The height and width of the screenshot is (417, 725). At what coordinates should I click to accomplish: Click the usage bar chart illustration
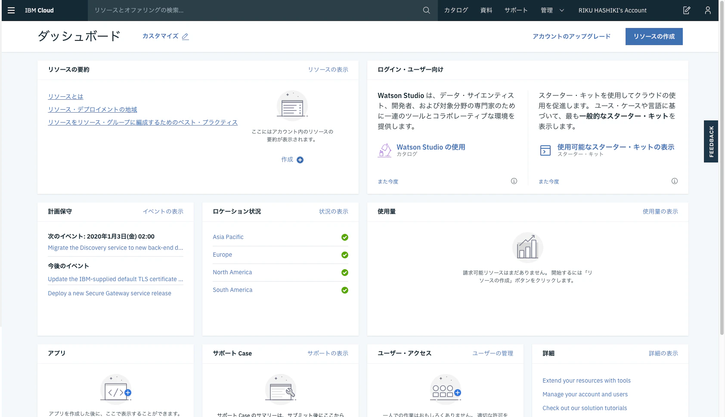tap(528, 247)
